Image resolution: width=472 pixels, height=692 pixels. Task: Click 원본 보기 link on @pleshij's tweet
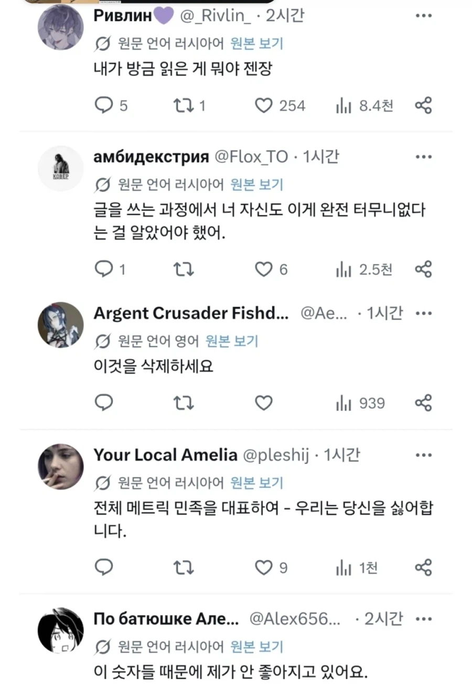(x=256, y=483)
